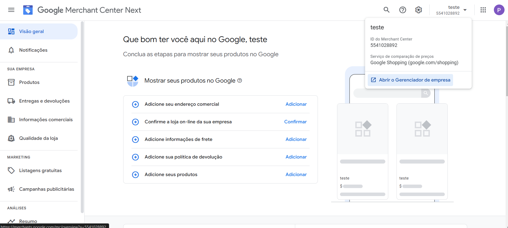508x228 pixels.
Task: Click arrow icon for informações de frete
Action: tap(135, 140)
